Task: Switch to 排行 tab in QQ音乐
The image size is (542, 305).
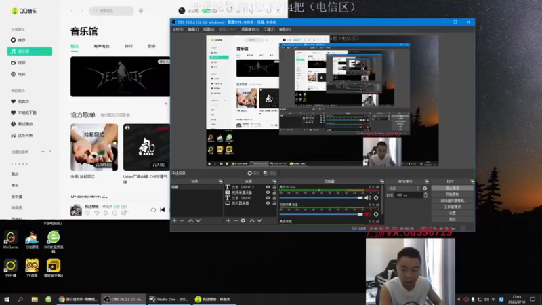Action: 129,46
